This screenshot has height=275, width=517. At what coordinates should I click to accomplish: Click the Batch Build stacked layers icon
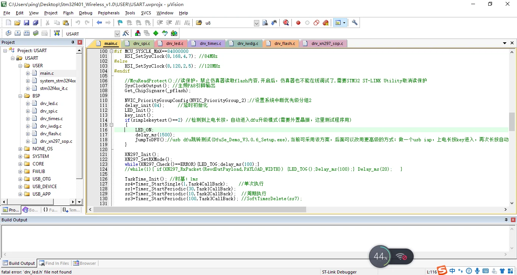tap(36, 33)
